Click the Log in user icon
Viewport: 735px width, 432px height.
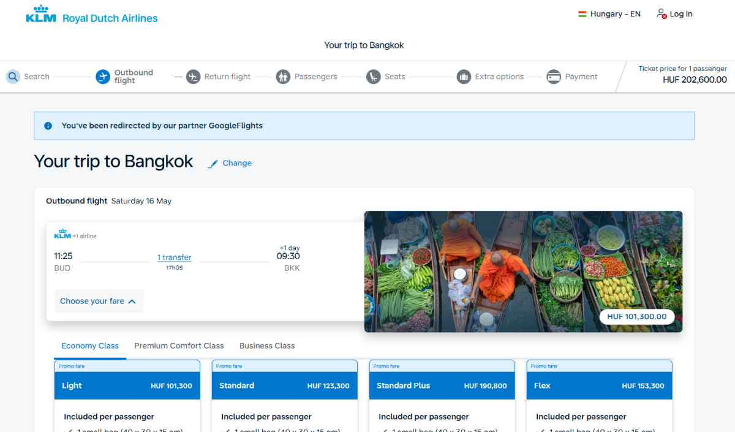(x=661, y=13)
